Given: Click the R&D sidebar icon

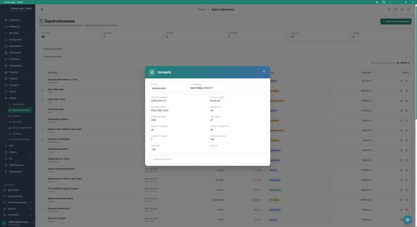Looking at the screenshot, I should (x=6, y=146).
